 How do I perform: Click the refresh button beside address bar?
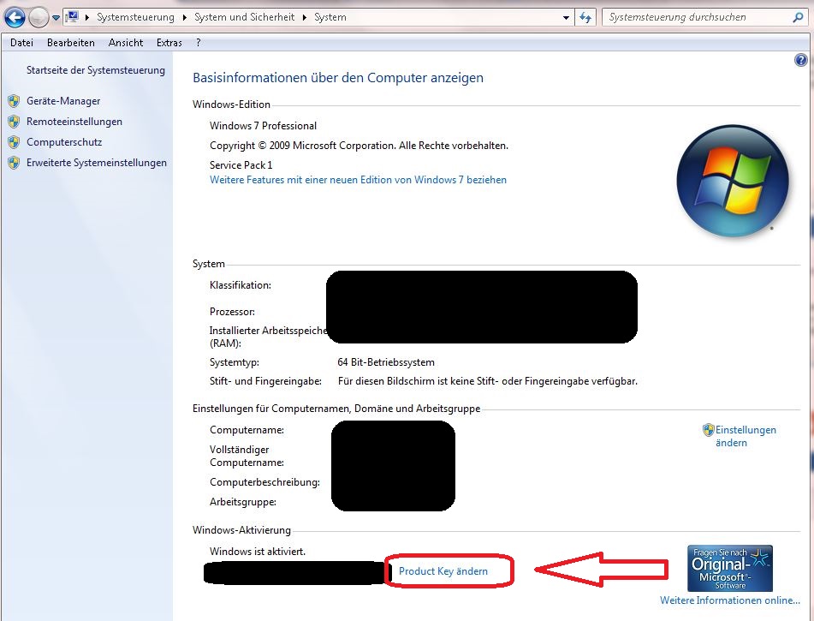(x=585, y=18)
